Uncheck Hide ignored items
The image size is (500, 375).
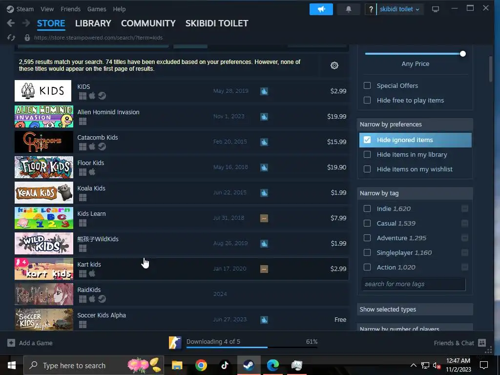367,140
